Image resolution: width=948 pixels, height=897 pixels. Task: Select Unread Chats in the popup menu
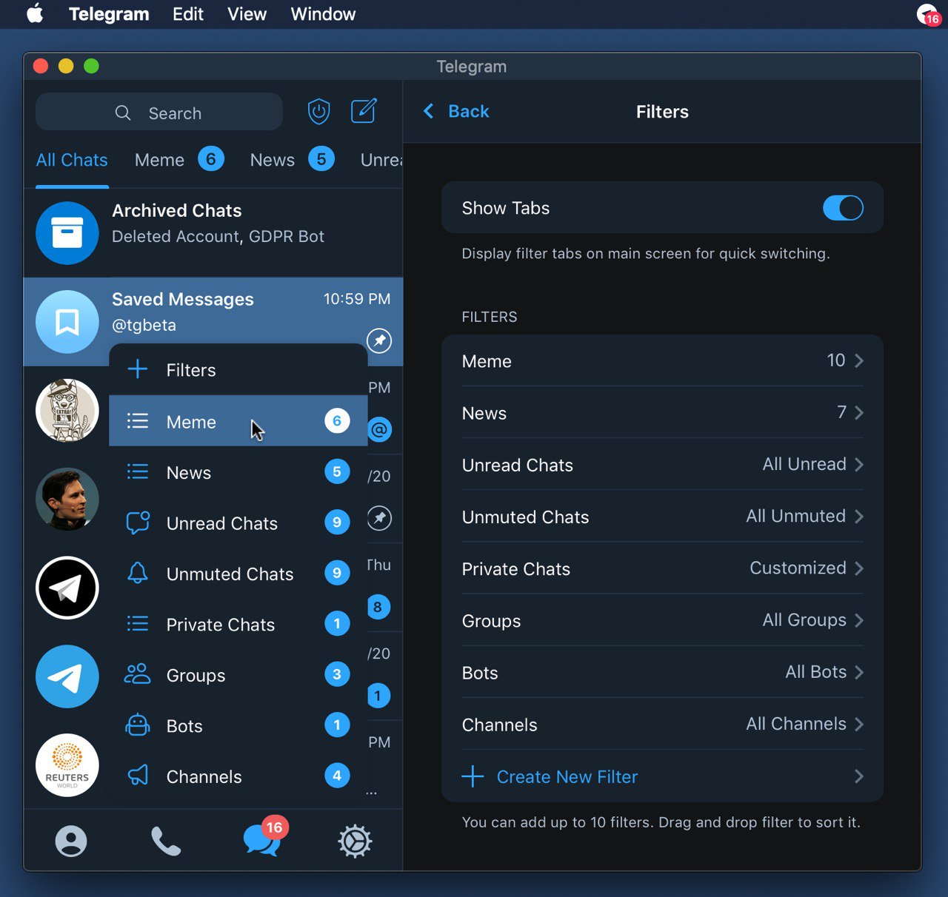click(238, 523)
